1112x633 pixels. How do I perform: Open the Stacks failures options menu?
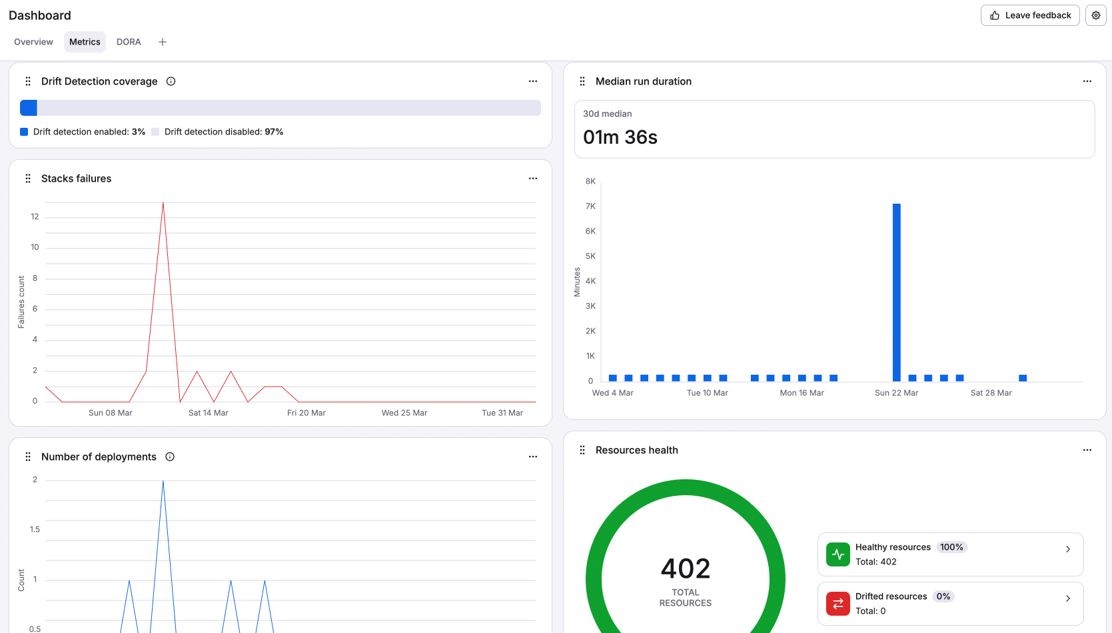(532, 178)
